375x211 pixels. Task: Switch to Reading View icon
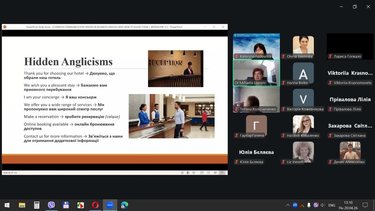pyautogui.click(x=215, y=173)
